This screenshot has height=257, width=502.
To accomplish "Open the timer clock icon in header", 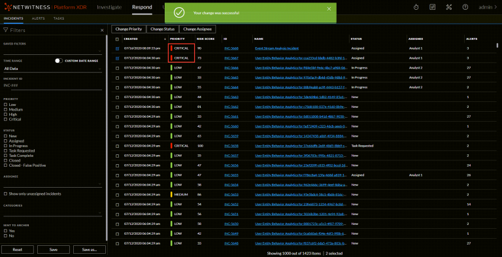I will [x=416, y=7].
